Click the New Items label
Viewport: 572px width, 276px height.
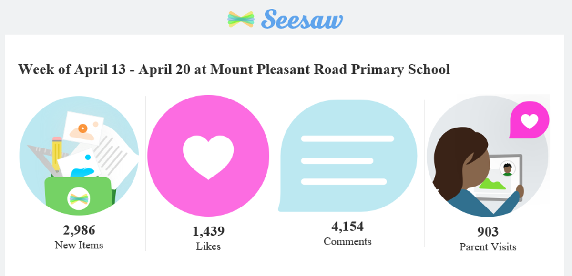(x=79, y=246)
